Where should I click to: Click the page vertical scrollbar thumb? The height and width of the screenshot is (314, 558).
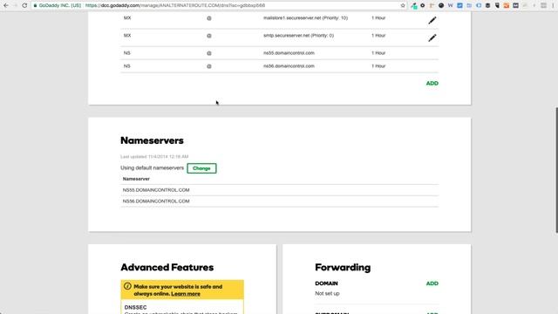556,170
